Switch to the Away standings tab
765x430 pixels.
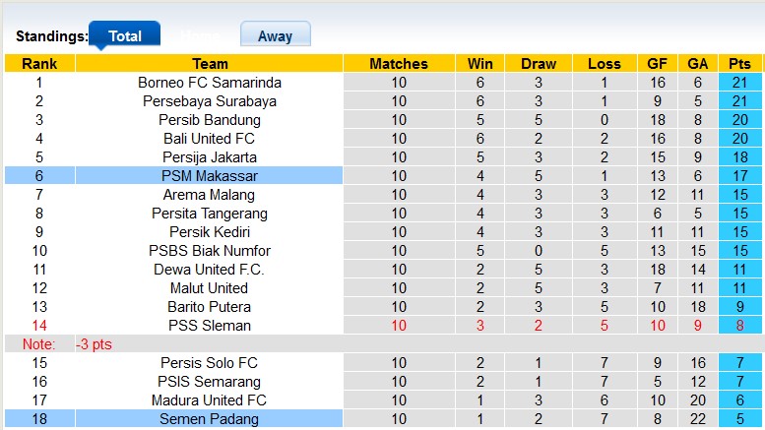[x=275, y=35]
